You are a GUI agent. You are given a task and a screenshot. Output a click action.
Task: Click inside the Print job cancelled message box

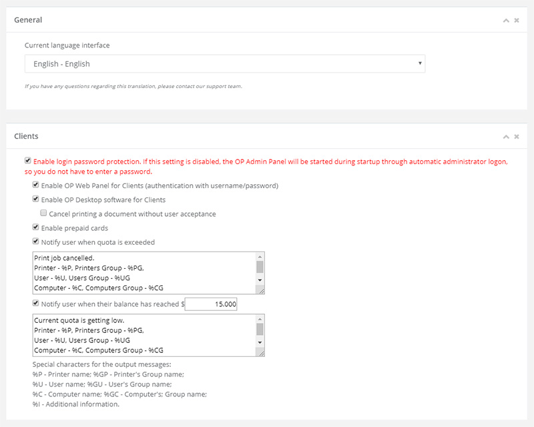pos(144,273)
